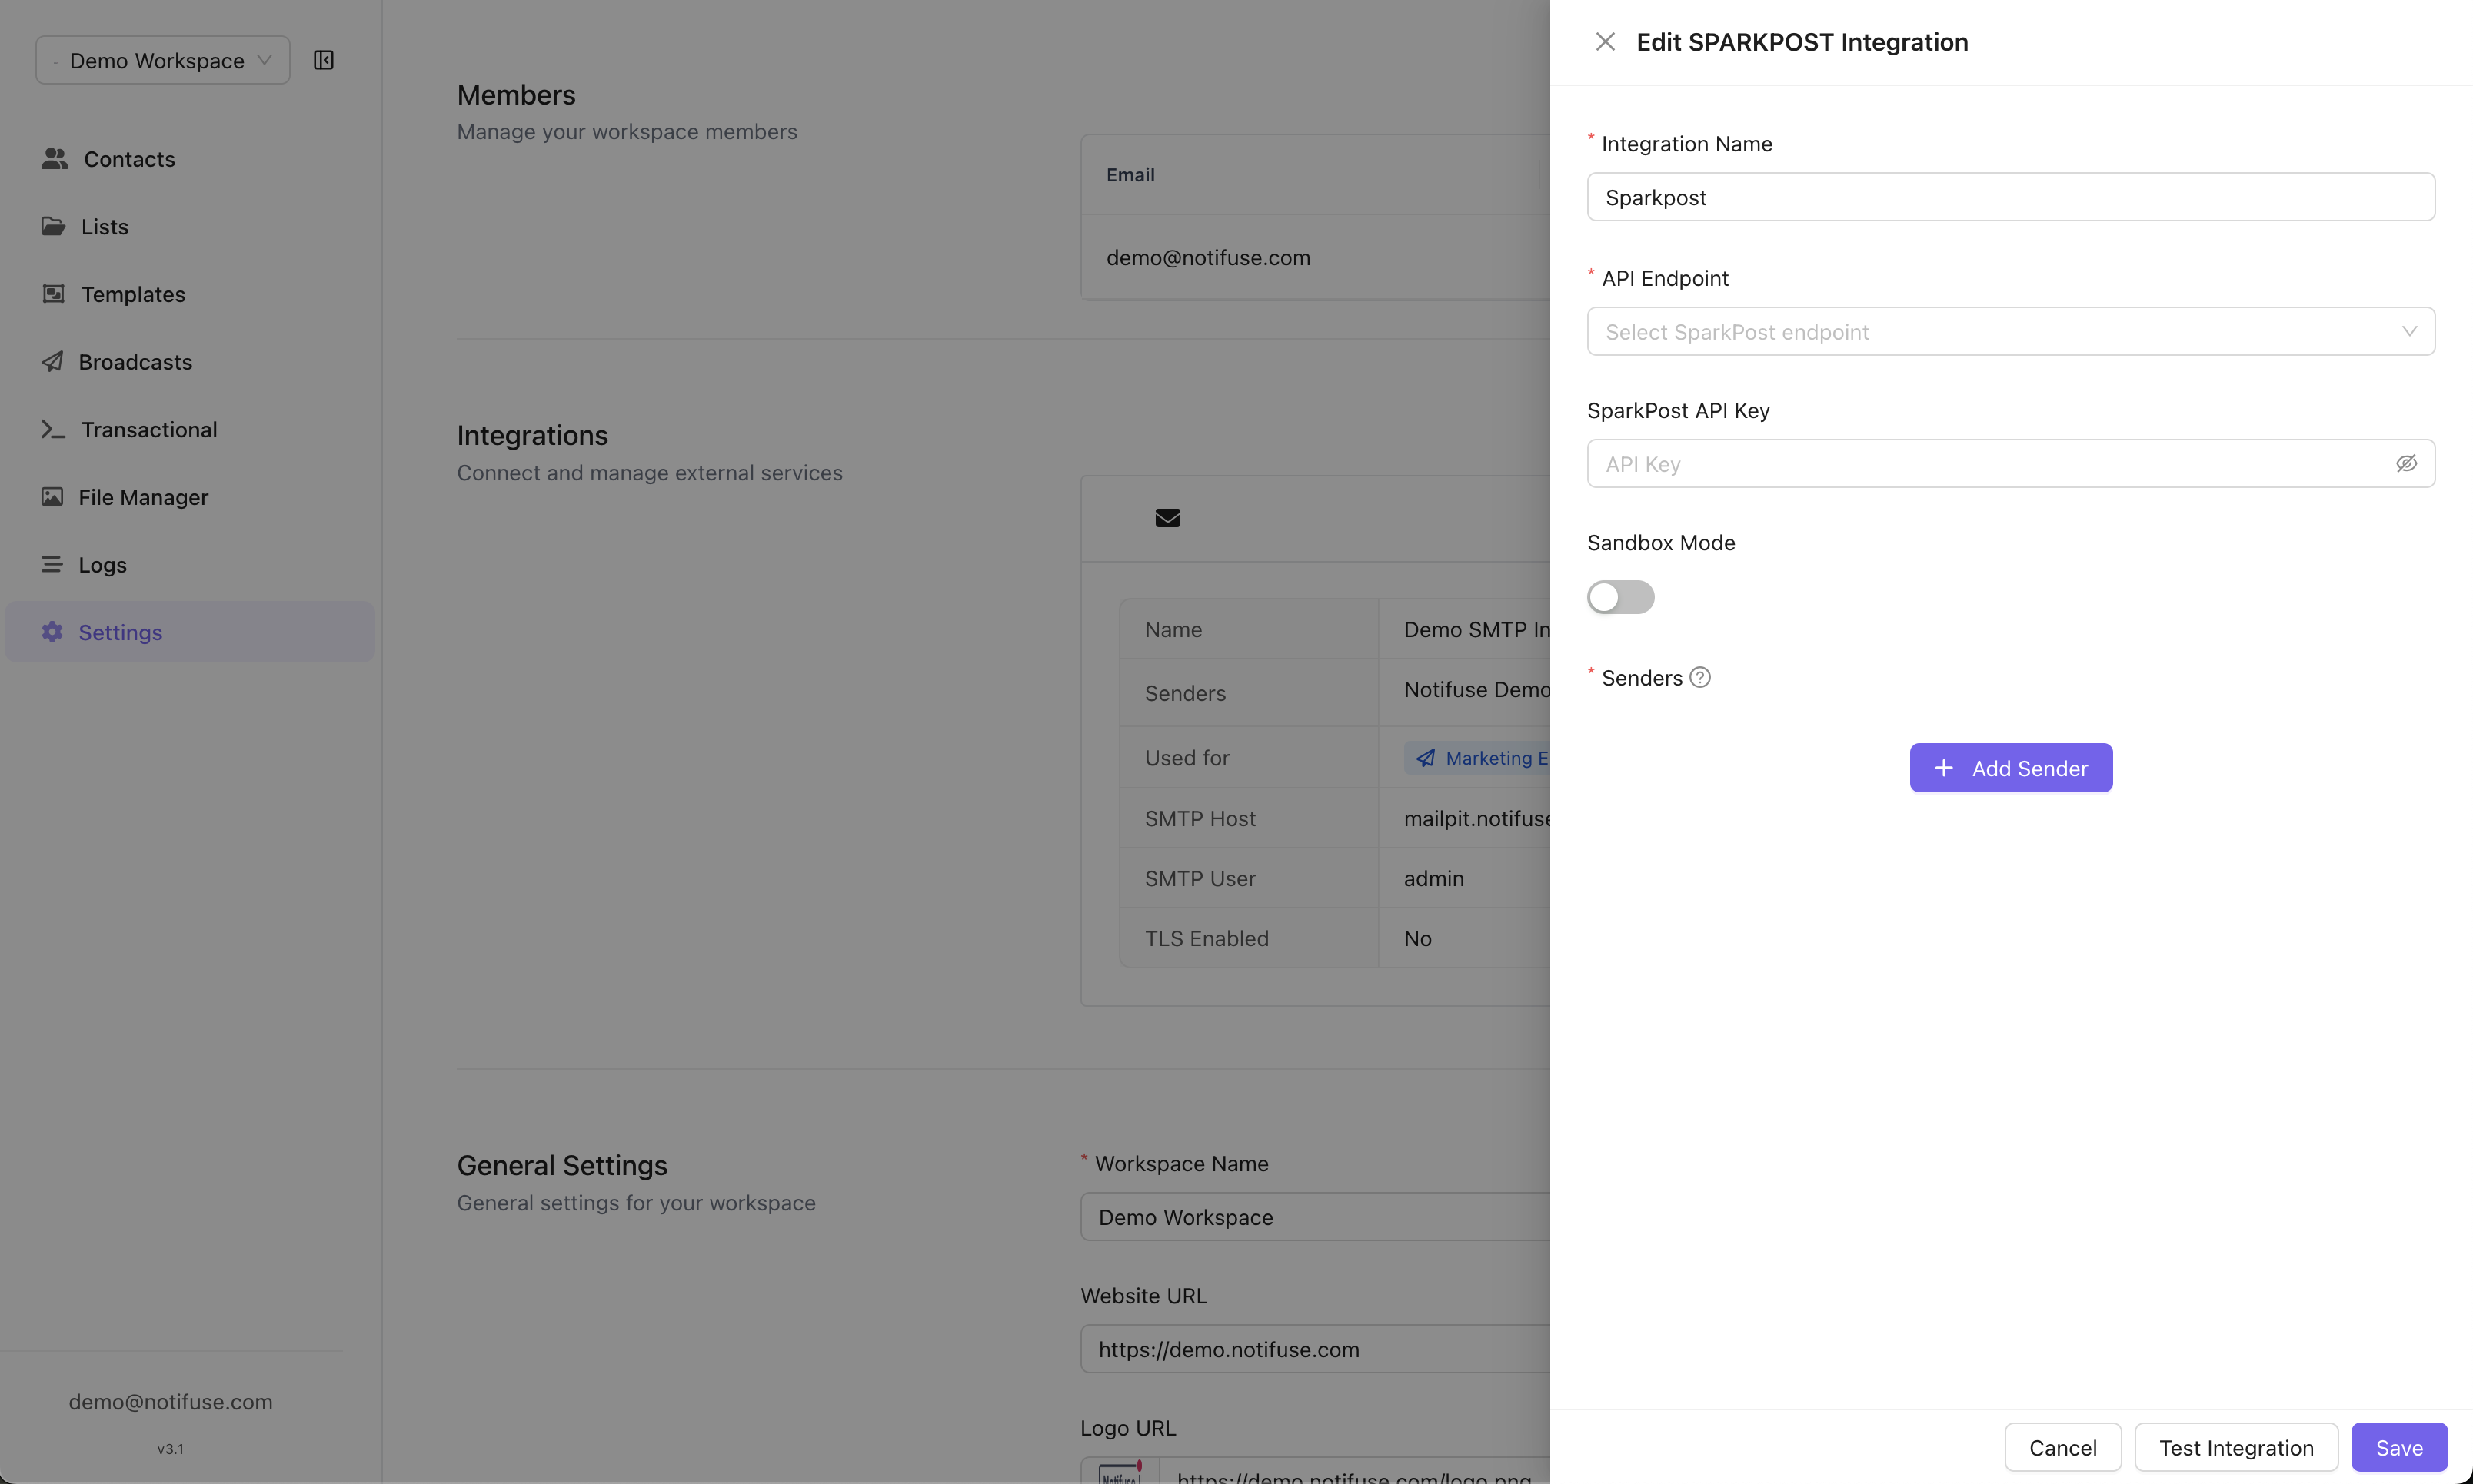Click the Used for row label
The width and height of the screenshot is (2473, 1484).
(x=1187, y=758)
